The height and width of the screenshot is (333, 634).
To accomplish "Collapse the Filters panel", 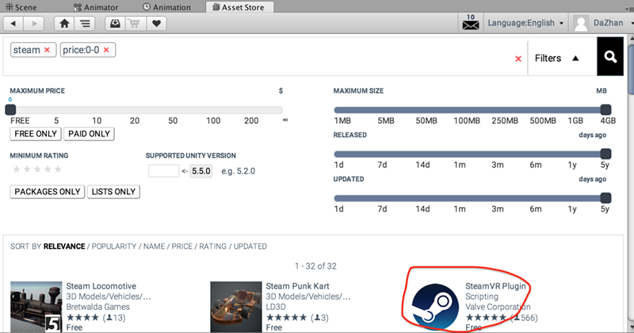I will click(556, 58).
